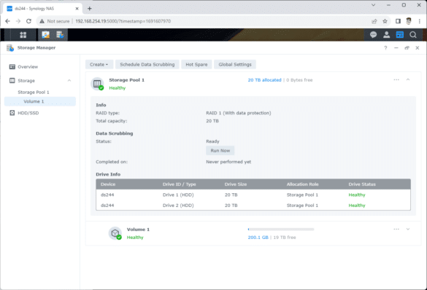Select the ds244 - Synology NAS browser tab
The image size is (427, 290).
(x=42, y=9)
